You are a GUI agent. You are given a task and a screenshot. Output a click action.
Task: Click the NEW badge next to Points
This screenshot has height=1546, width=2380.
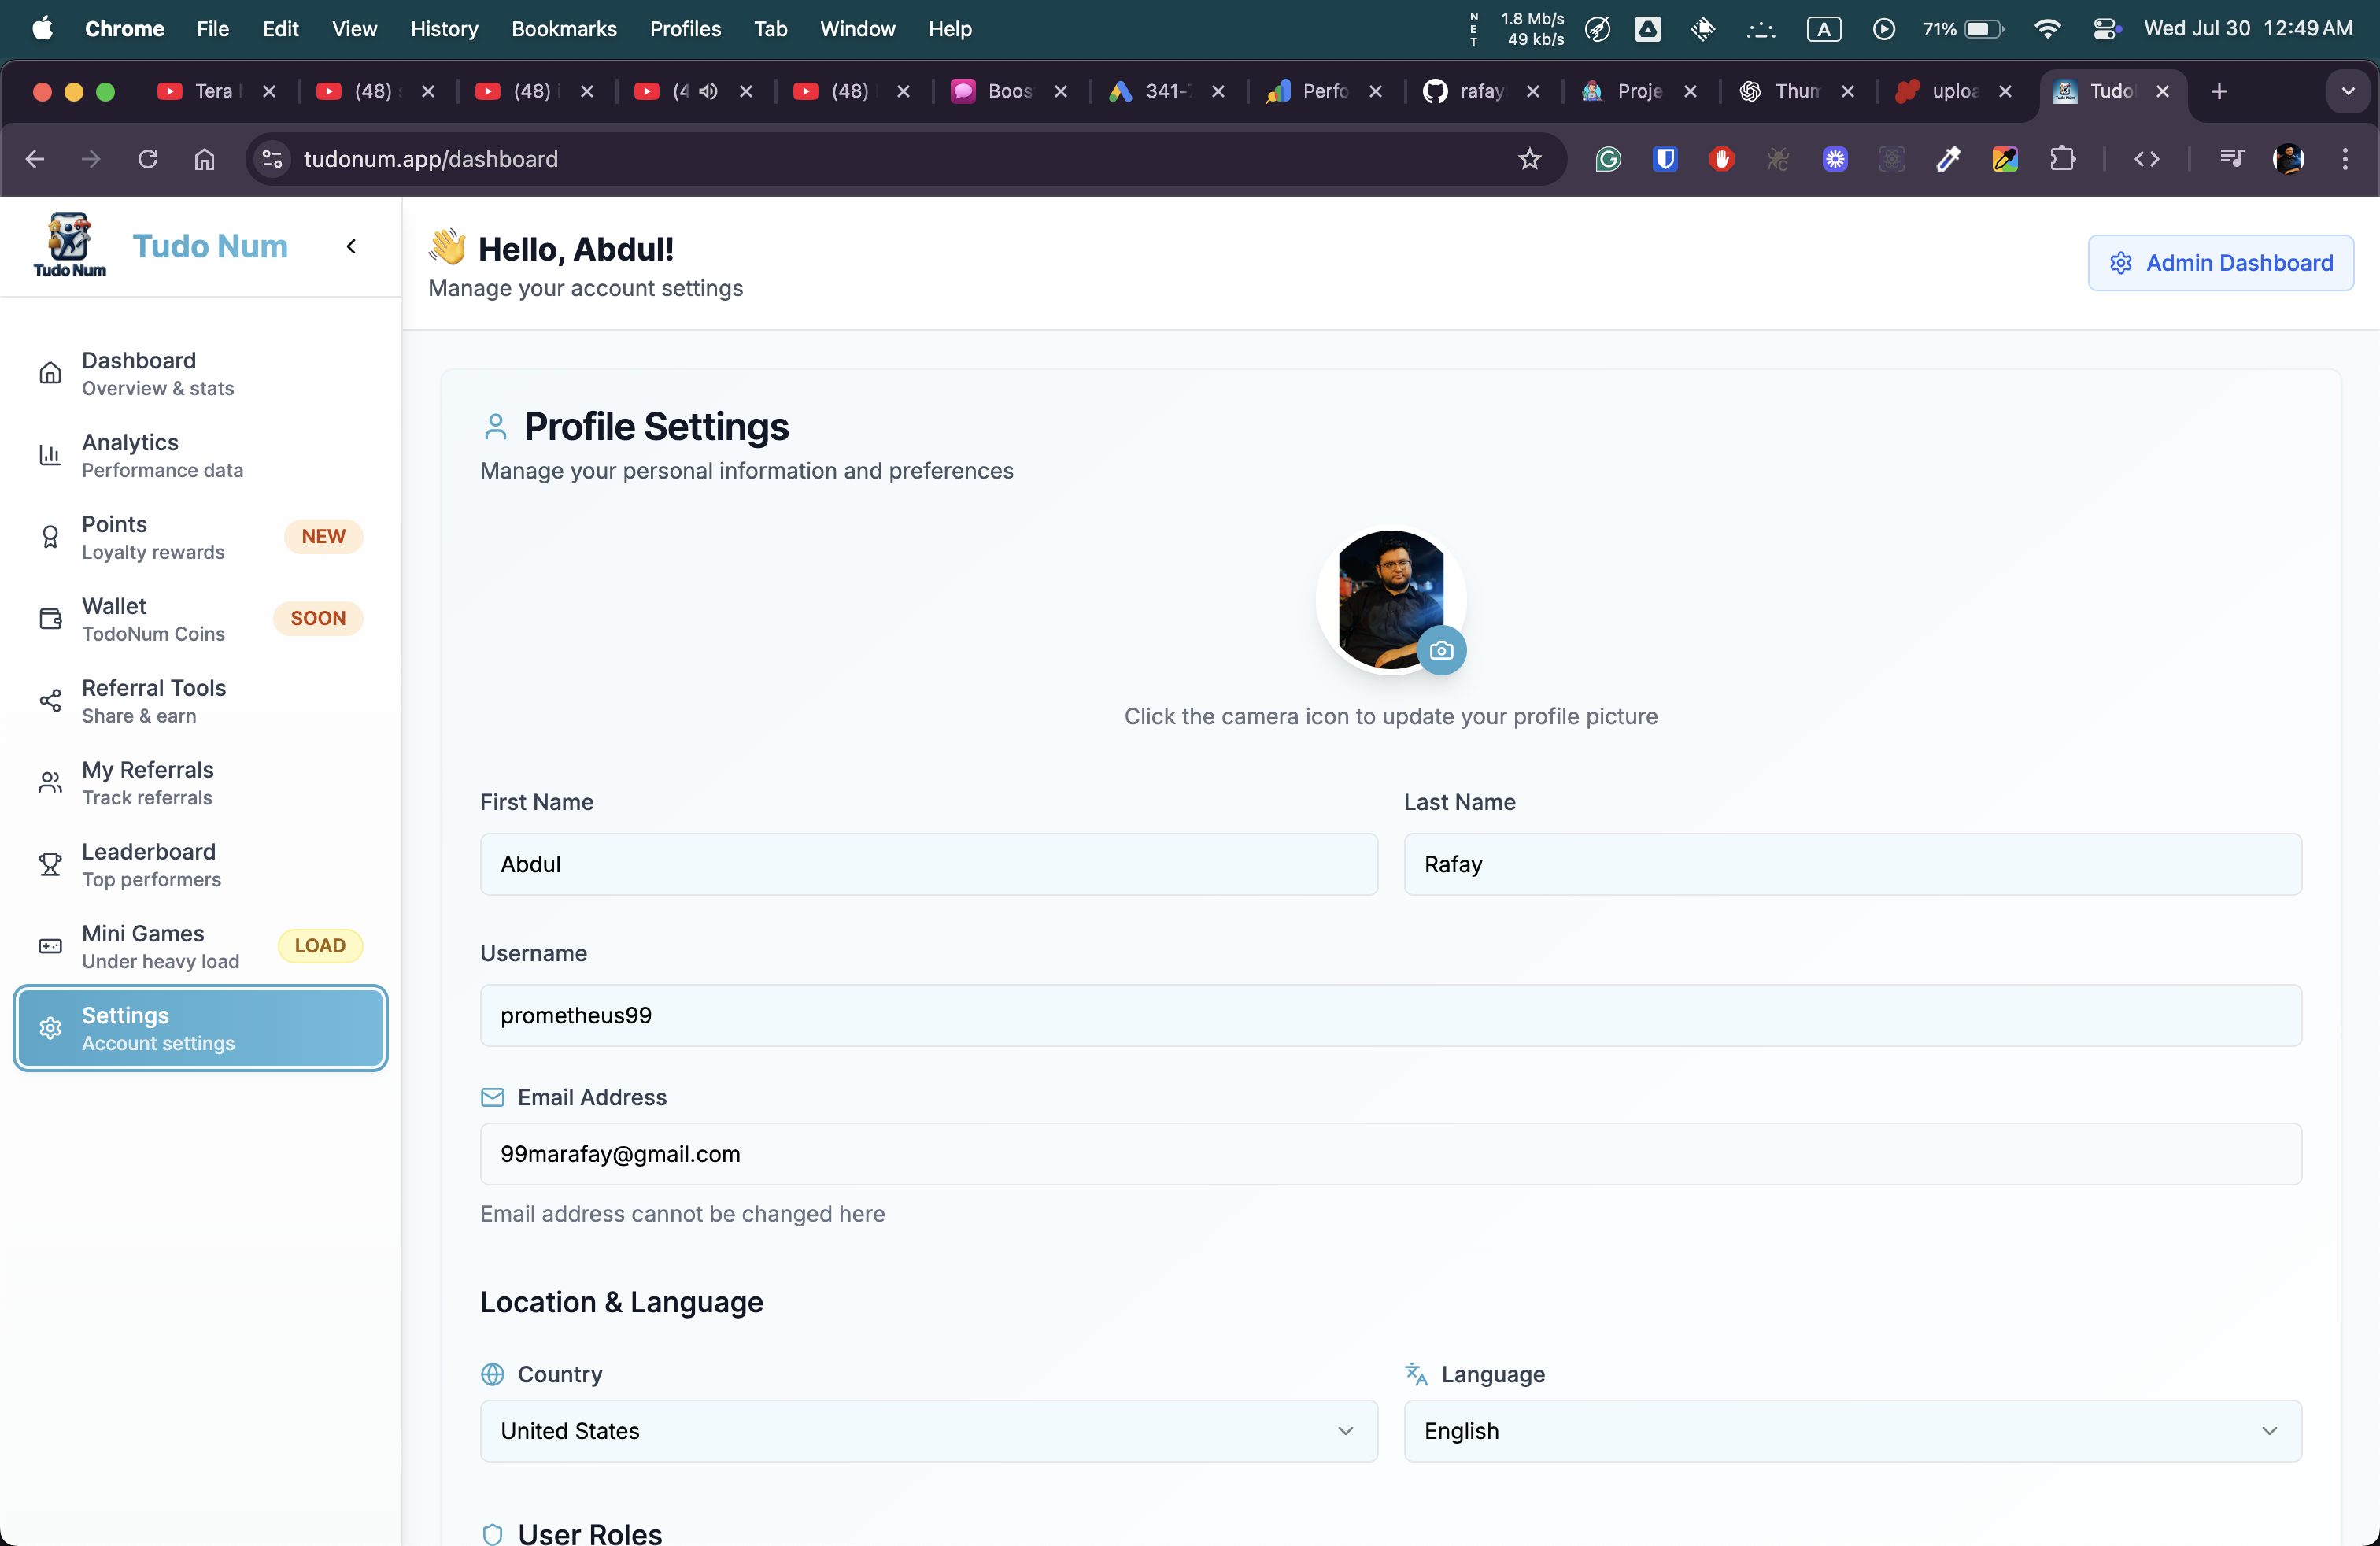tap(323, 537)
